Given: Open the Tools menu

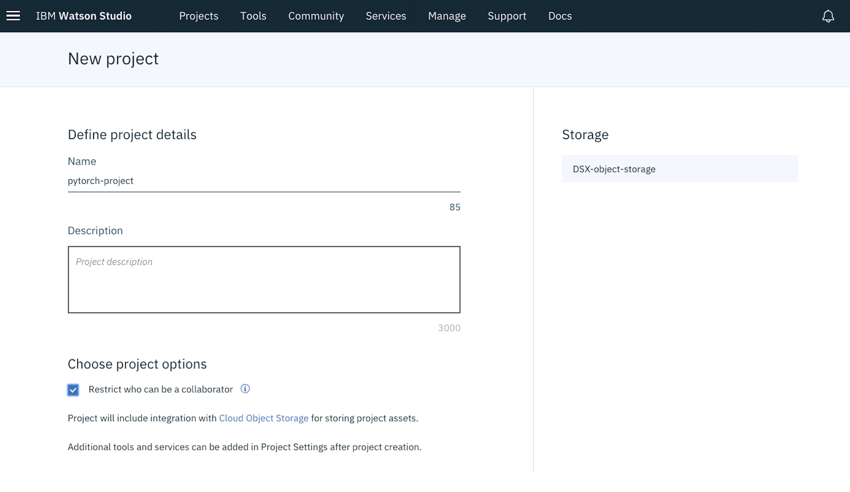Looking at the screenshot, I should click(253, 16).
